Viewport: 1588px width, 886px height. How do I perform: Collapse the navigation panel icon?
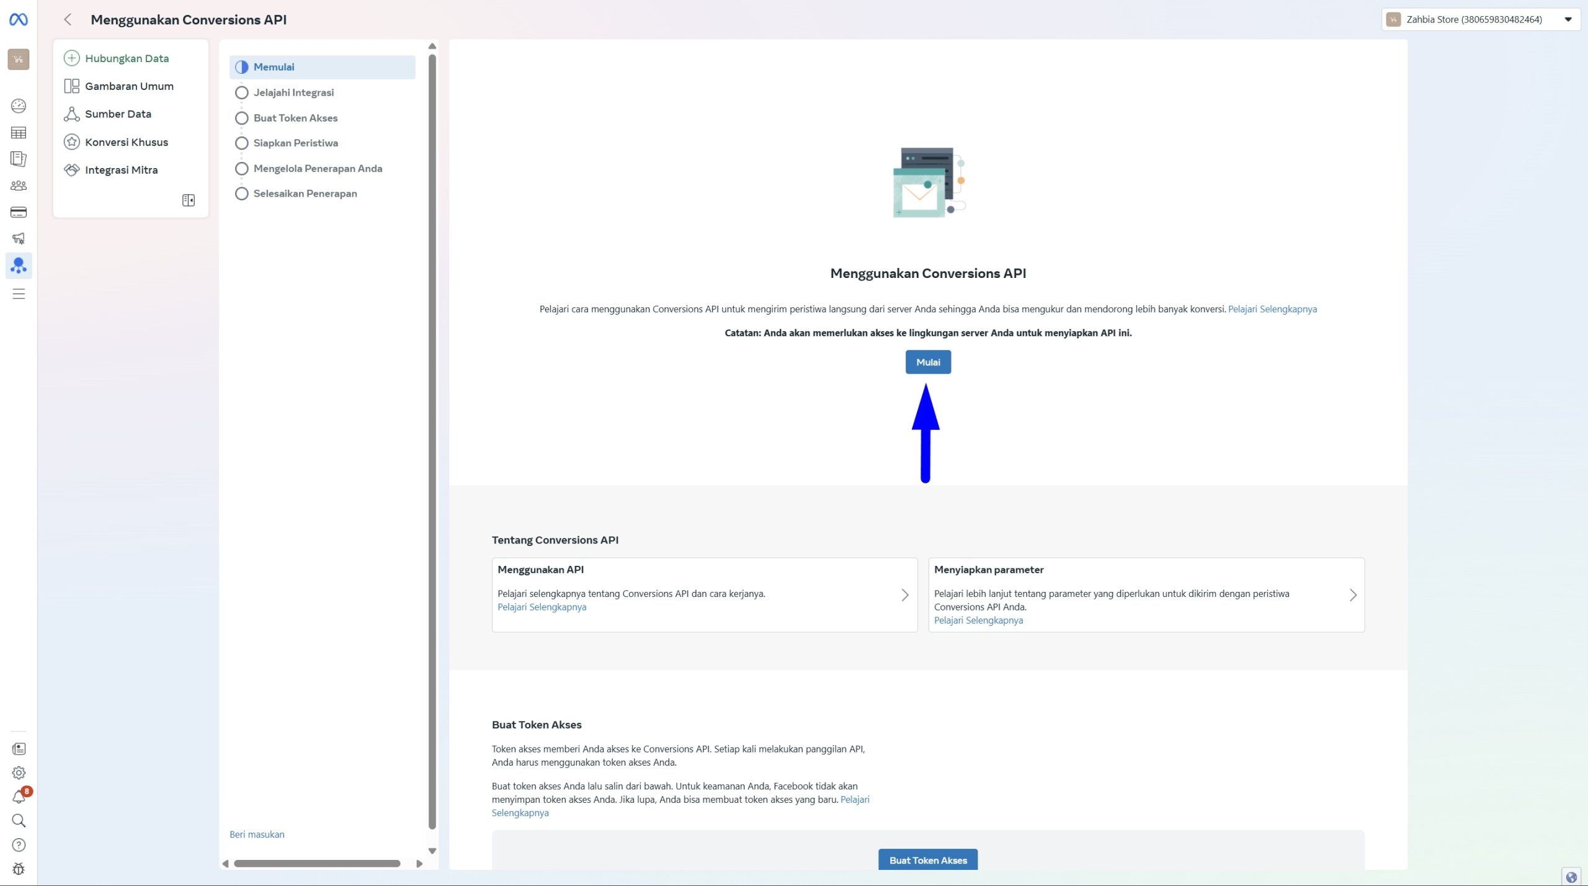pyautogui.click(x=189, y=200)
